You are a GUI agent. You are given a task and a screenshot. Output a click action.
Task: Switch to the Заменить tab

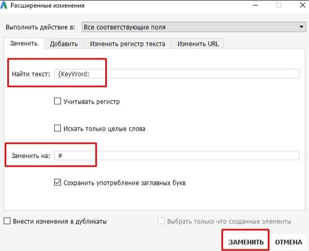point(24,43)
